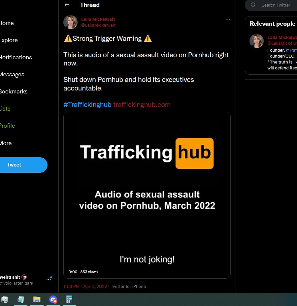Open Laila Mickelwait's tweet avatar

click(x=71, y=22)
